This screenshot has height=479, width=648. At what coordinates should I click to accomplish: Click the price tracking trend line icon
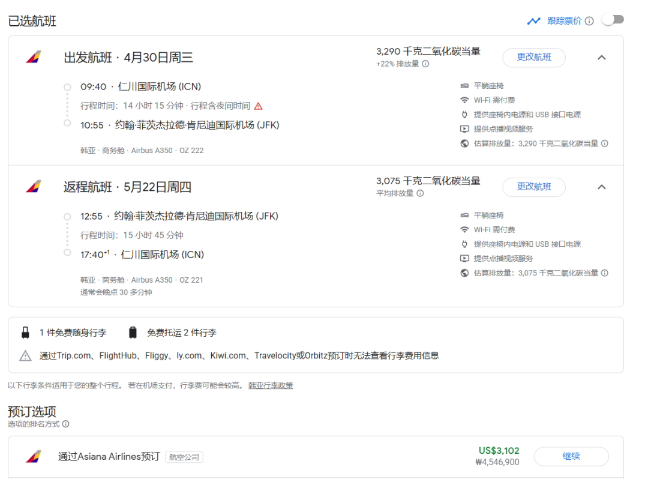[x=533, y=20]
